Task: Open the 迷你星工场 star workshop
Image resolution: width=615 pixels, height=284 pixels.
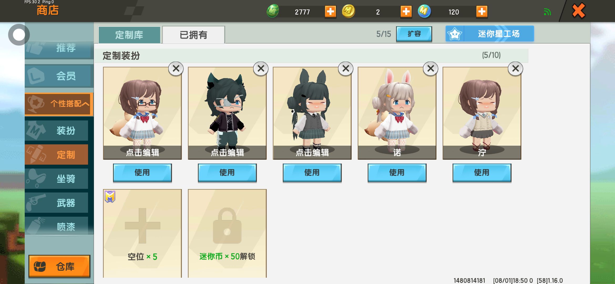Action: (490, 34)
